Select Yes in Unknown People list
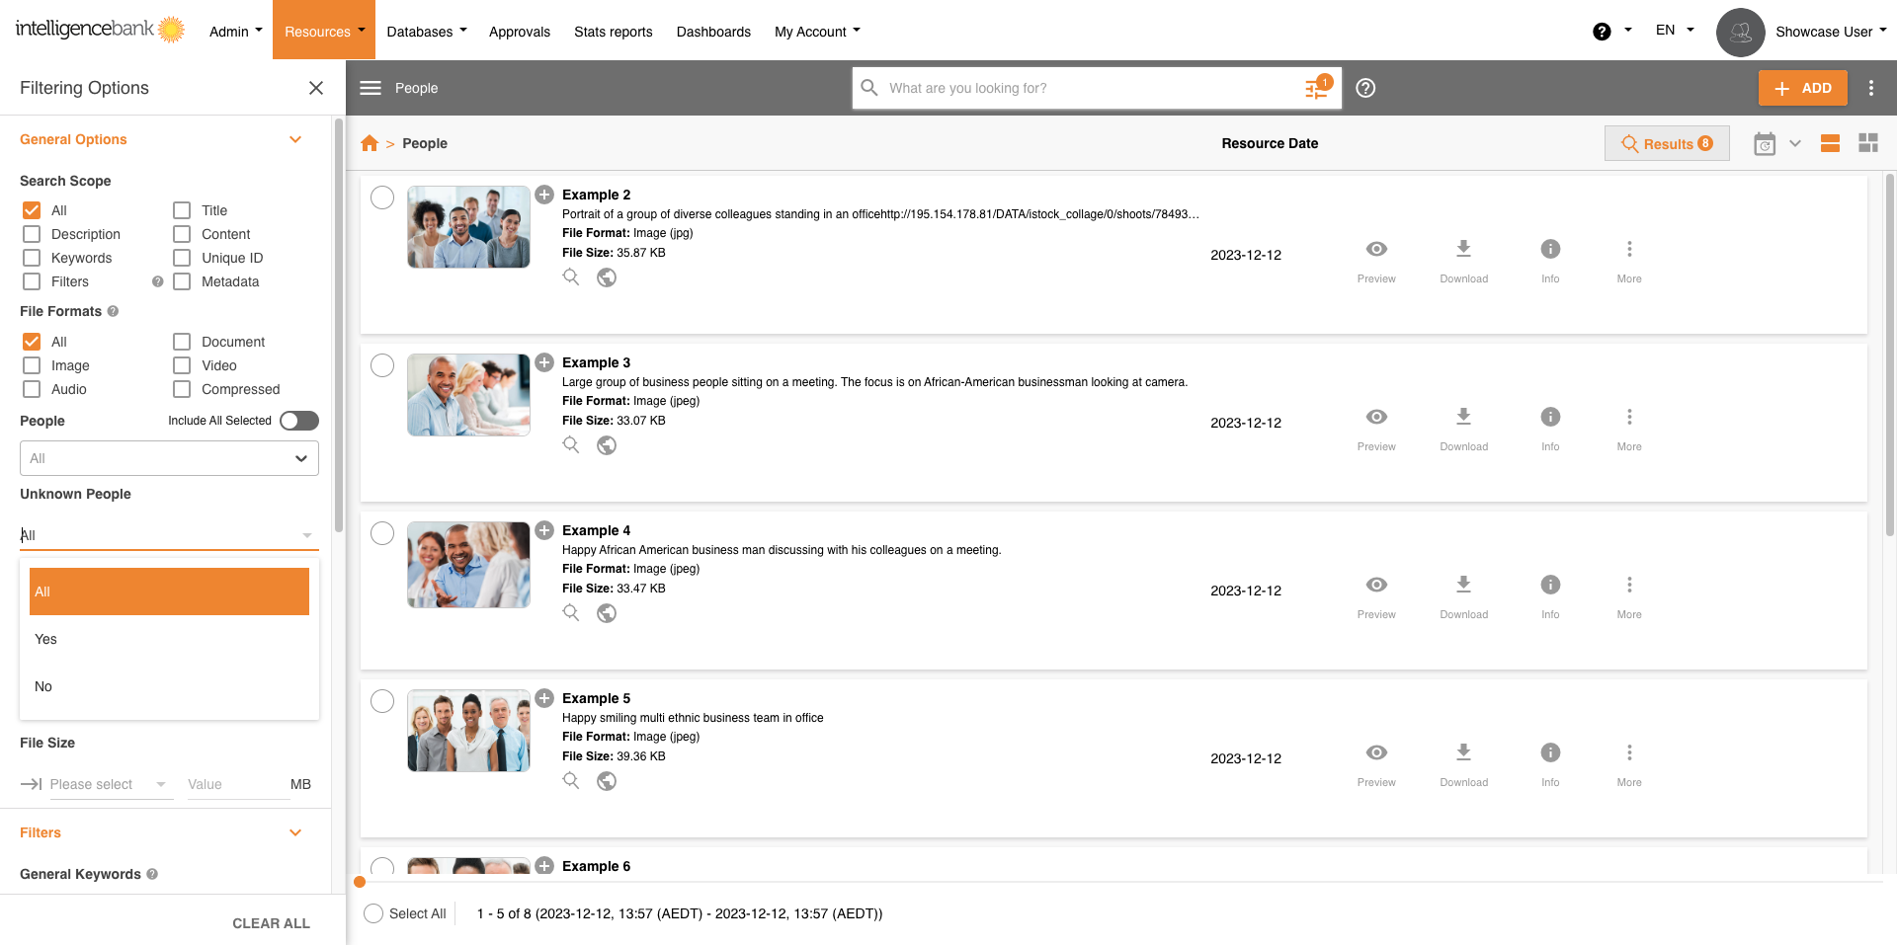 [x=46, y=639]
